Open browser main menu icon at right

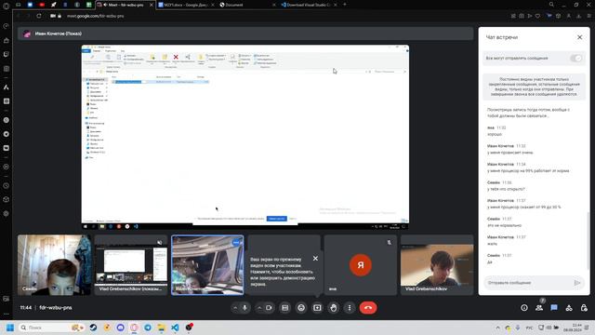588,16
